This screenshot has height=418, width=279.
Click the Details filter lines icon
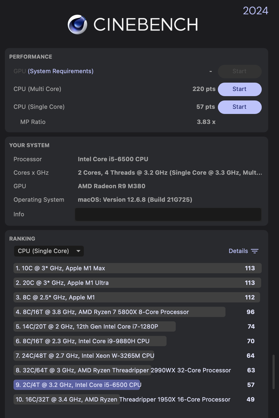(x=255, y=251)
